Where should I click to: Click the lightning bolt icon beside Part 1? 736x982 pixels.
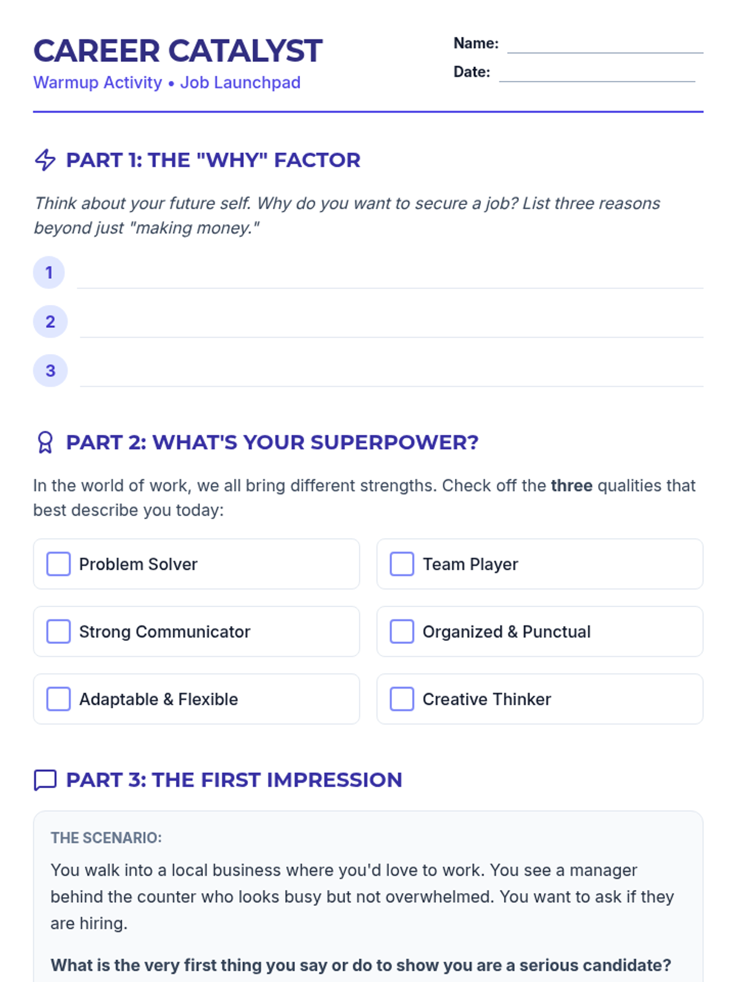(45, 160)
